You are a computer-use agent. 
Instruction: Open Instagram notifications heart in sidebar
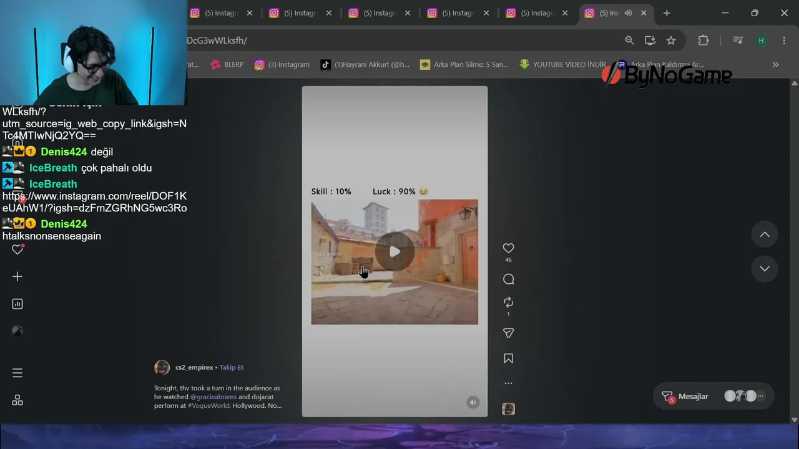point(17,249)
